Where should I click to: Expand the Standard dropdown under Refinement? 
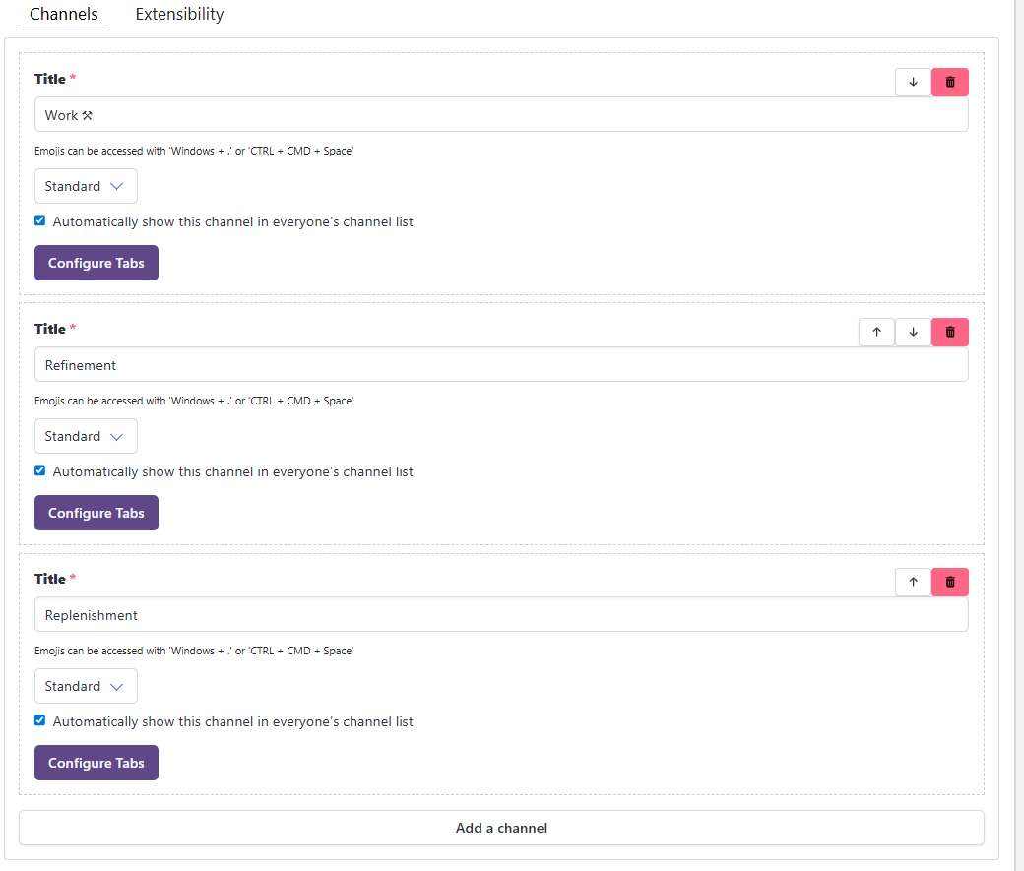click(x=86, y=436)
